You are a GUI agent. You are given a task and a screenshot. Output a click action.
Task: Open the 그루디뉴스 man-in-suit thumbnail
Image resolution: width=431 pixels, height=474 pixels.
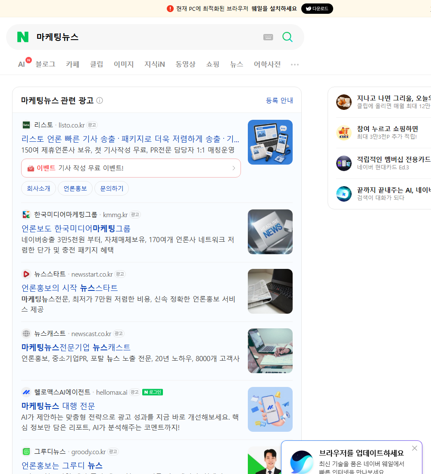[265, 460]
